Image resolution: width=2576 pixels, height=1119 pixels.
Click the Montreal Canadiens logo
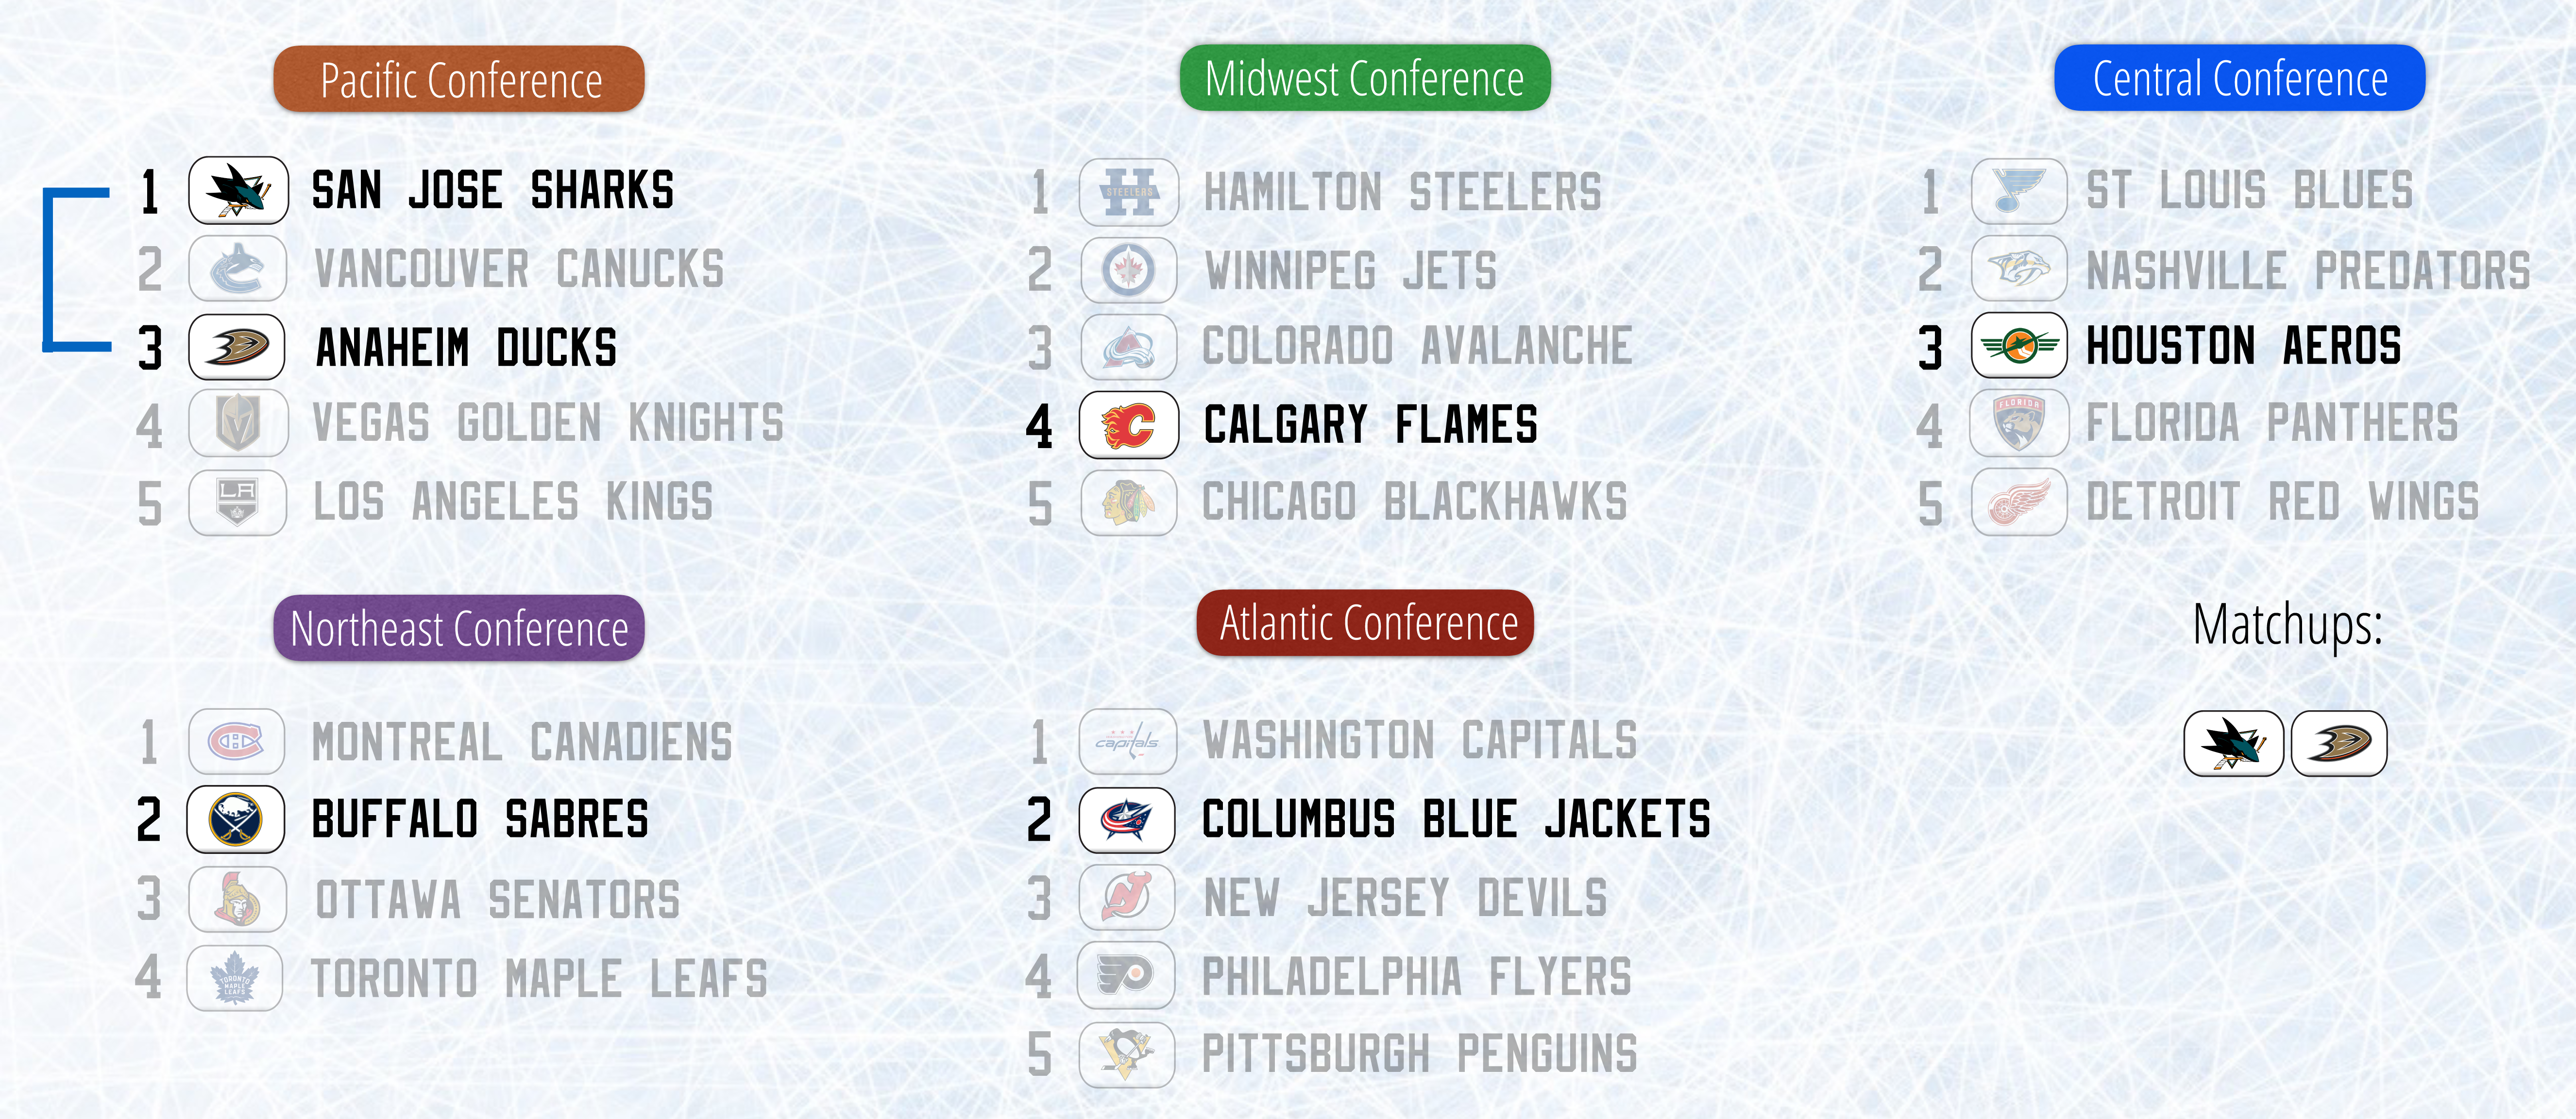tap(236, 741)
